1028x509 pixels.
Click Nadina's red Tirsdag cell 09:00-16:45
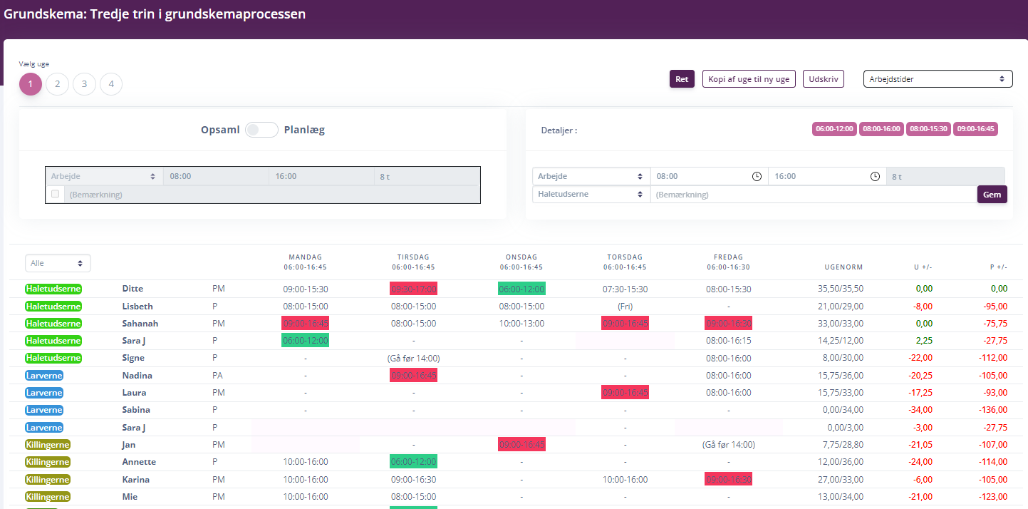coord(413,375)
